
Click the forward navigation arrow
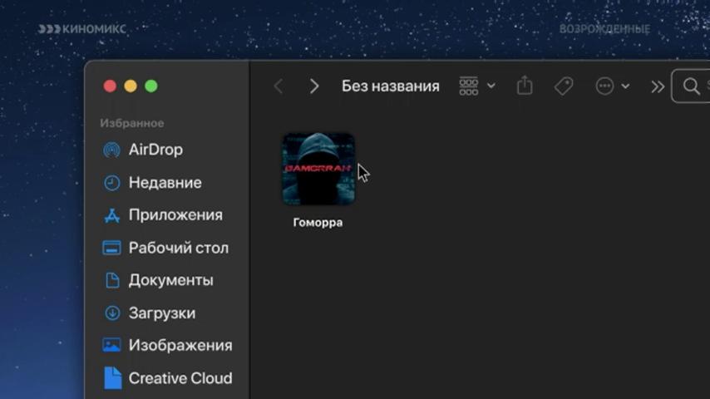[313, 86]
